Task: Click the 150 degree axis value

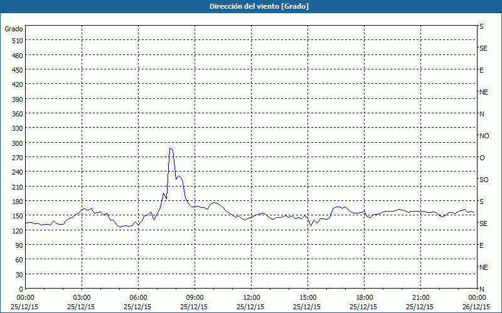Action: click(x=18, y=216)
